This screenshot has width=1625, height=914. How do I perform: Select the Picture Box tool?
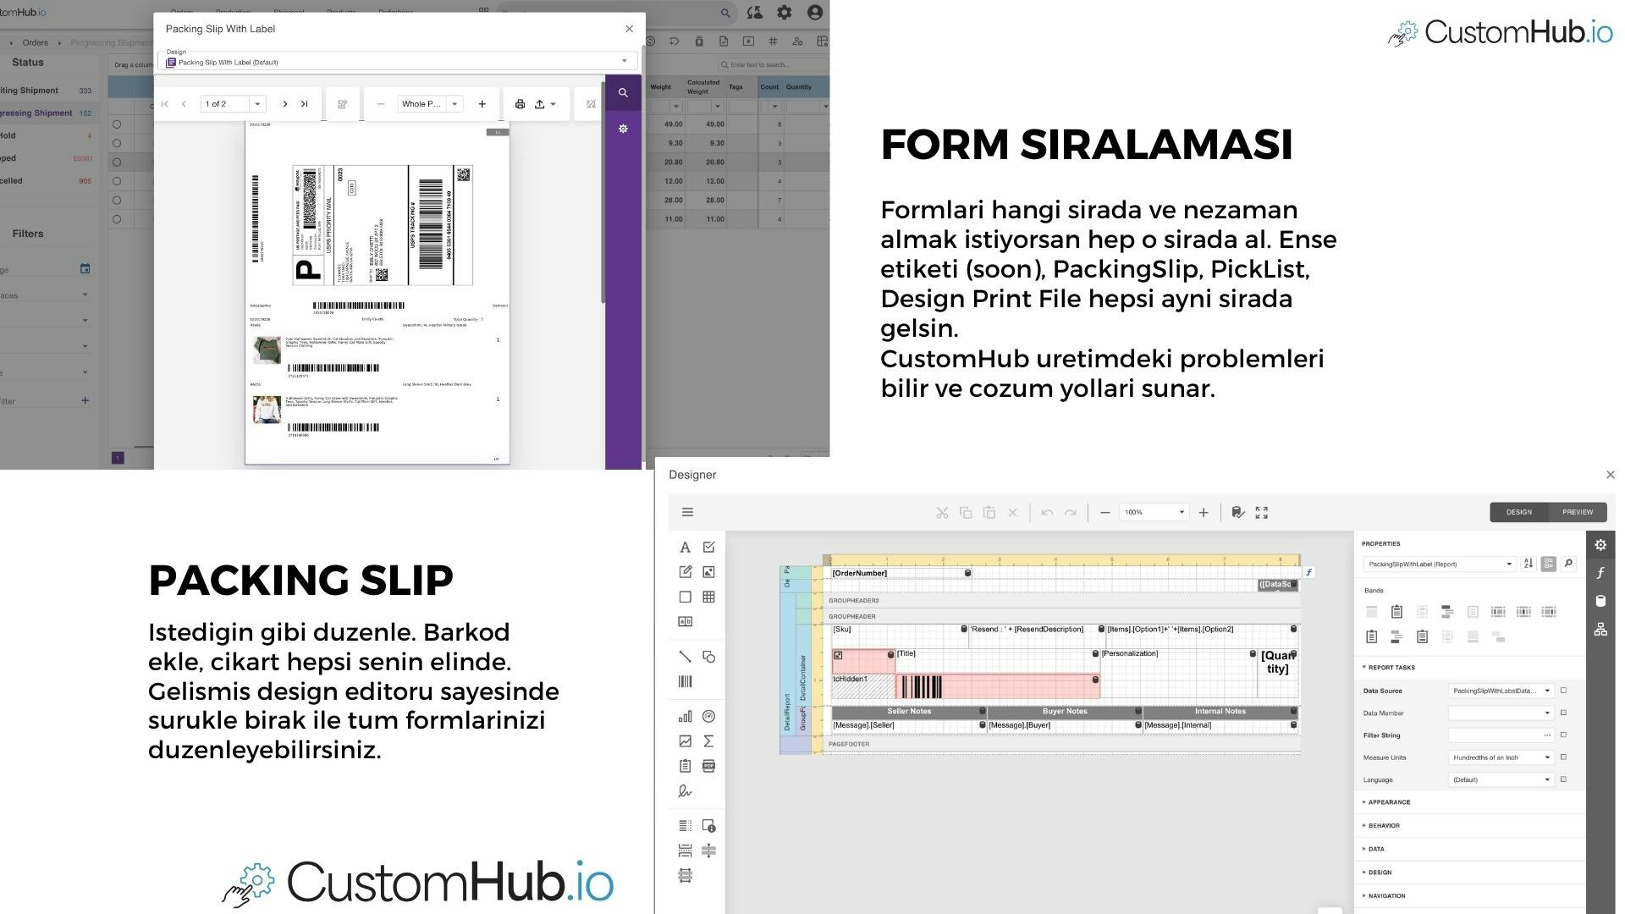[x=709, y=572]
